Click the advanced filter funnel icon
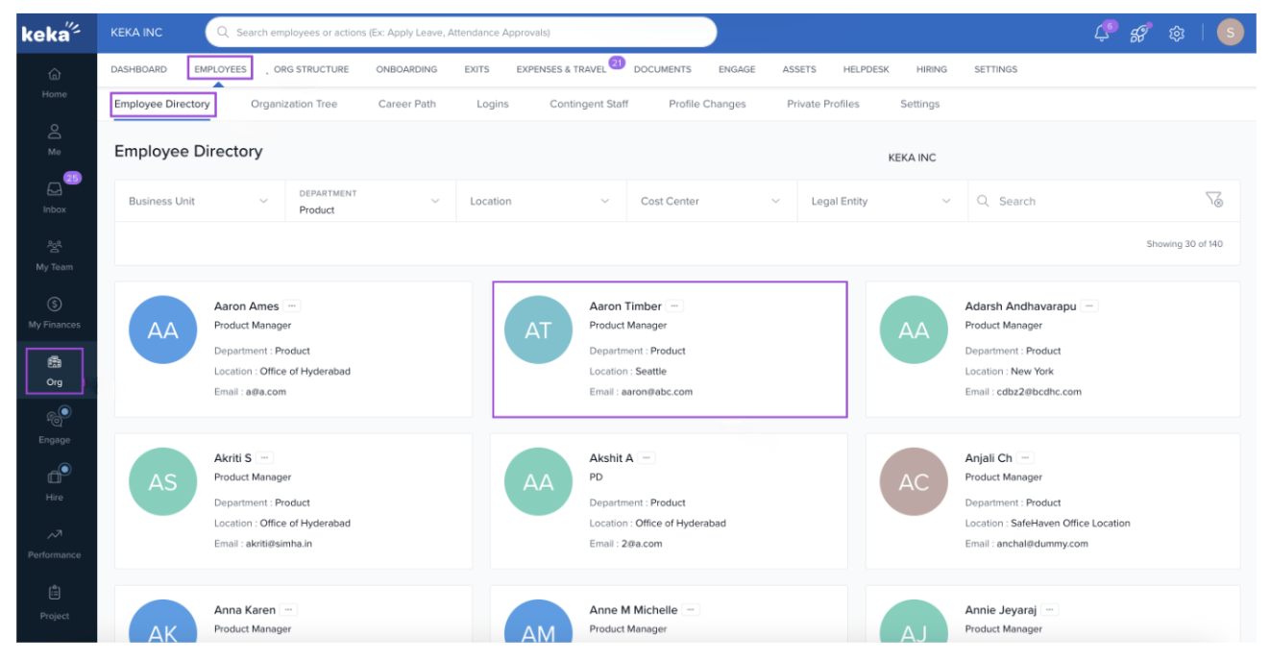 (1214, 200)
